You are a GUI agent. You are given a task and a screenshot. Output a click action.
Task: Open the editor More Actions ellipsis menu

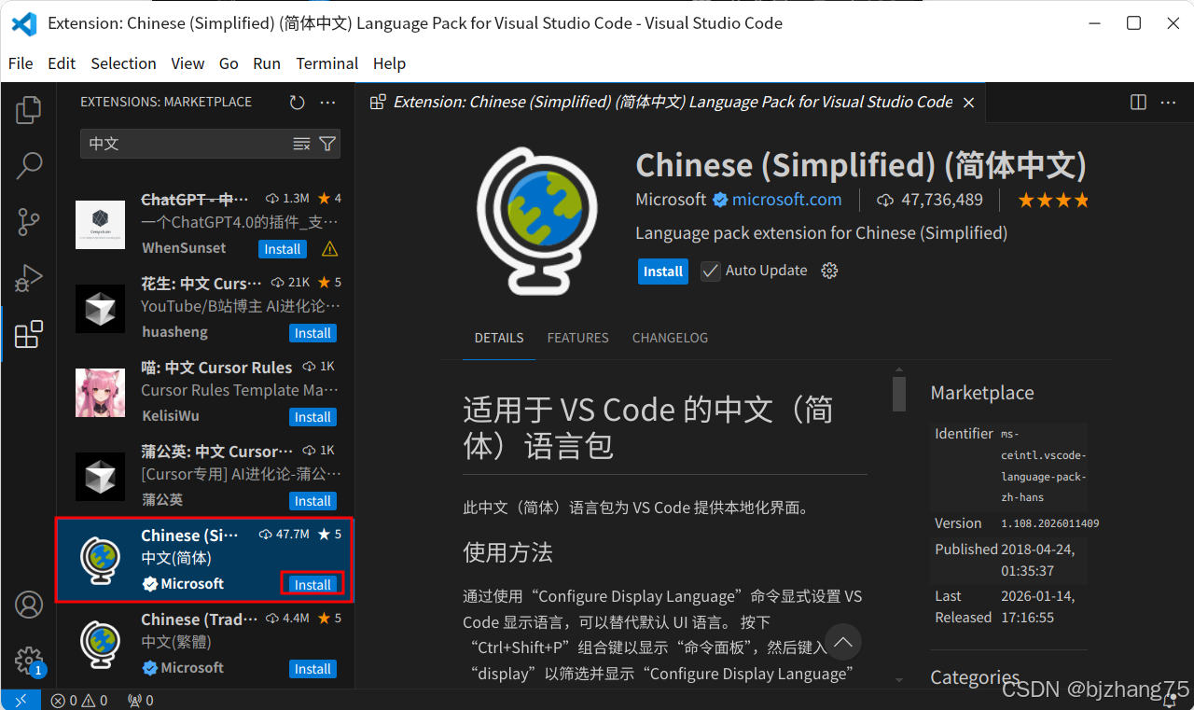pyautogui.click(x=1168, y=102)
